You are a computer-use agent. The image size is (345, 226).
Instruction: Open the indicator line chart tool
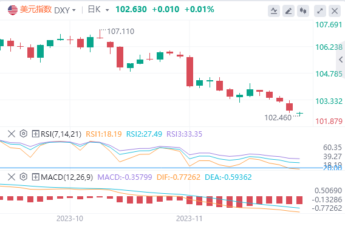click(x=274, y=11)
